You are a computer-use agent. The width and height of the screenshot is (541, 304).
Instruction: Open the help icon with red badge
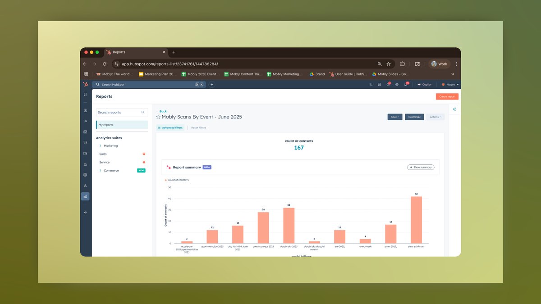(x=388, y=84)
